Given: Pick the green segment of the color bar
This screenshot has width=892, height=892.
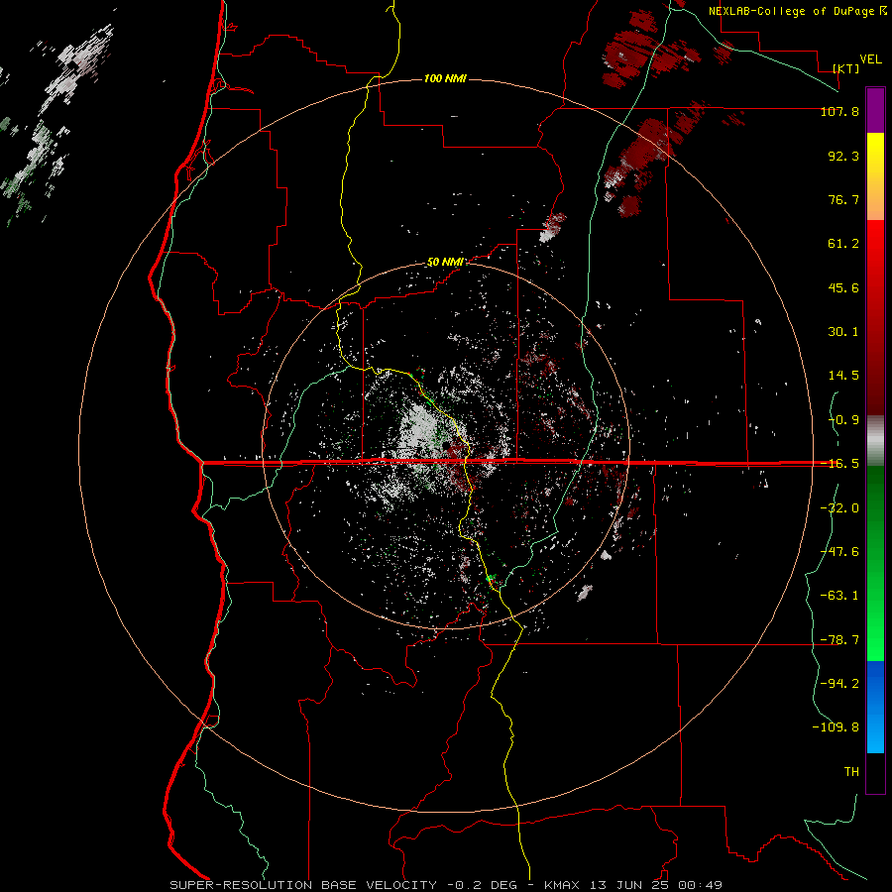Looking at the screenshot, I should point(875,563).
